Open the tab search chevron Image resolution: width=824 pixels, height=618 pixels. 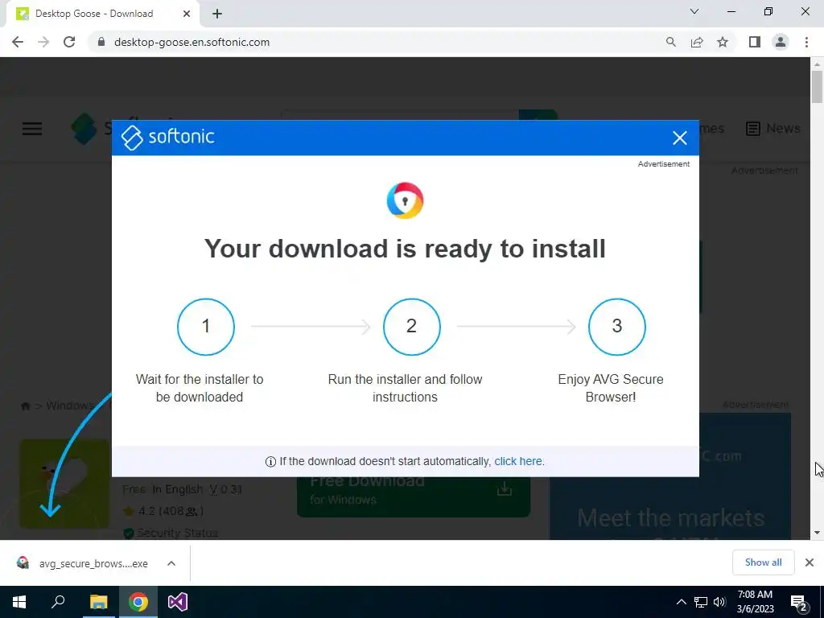pos(694,11)
